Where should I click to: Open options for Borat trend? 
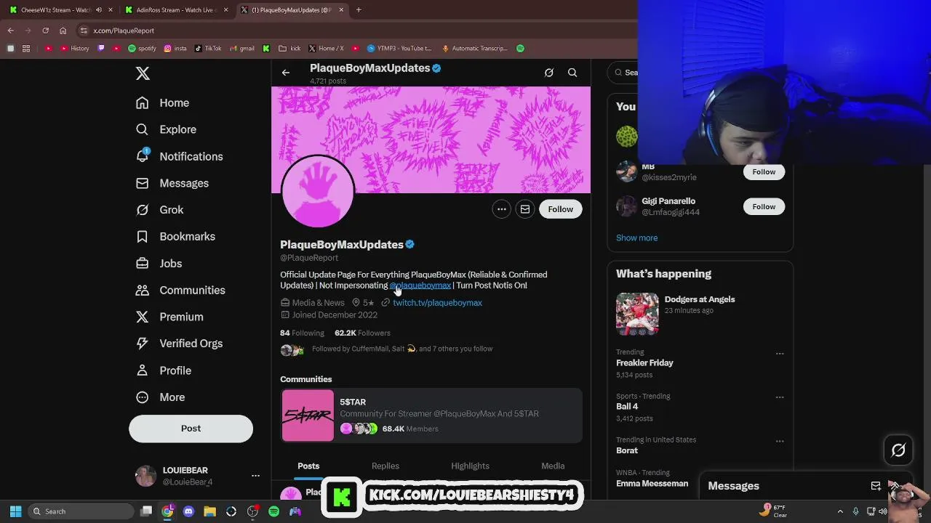(x=780, y=441)
